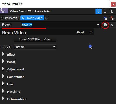This screenshot has width=116, height=104.
Task: Click the chain end node circle
Action: pyautogui.click(x=46, y=18)
